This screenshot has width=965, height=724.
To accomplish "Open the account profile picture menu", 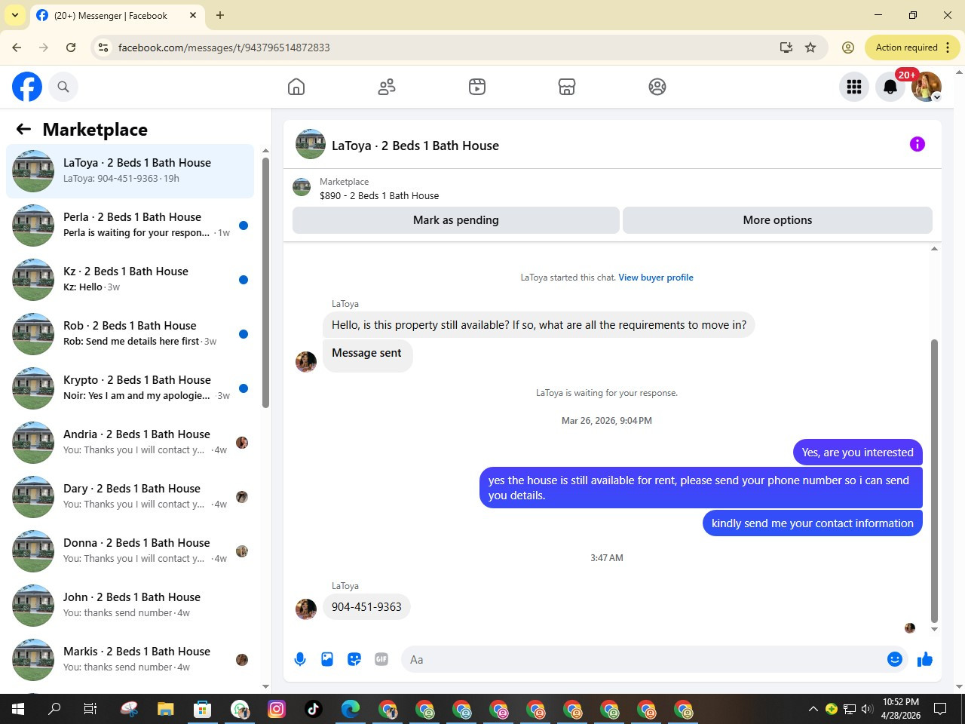I will click(927, 87).
